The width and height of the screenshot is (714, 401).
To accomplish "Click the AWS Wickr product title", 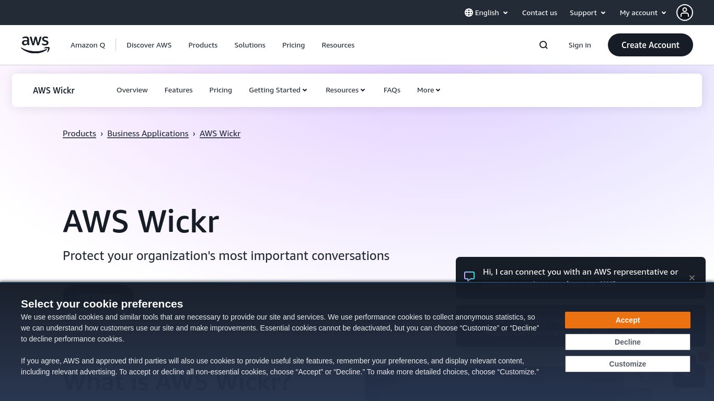I will (x=54, y=90).
